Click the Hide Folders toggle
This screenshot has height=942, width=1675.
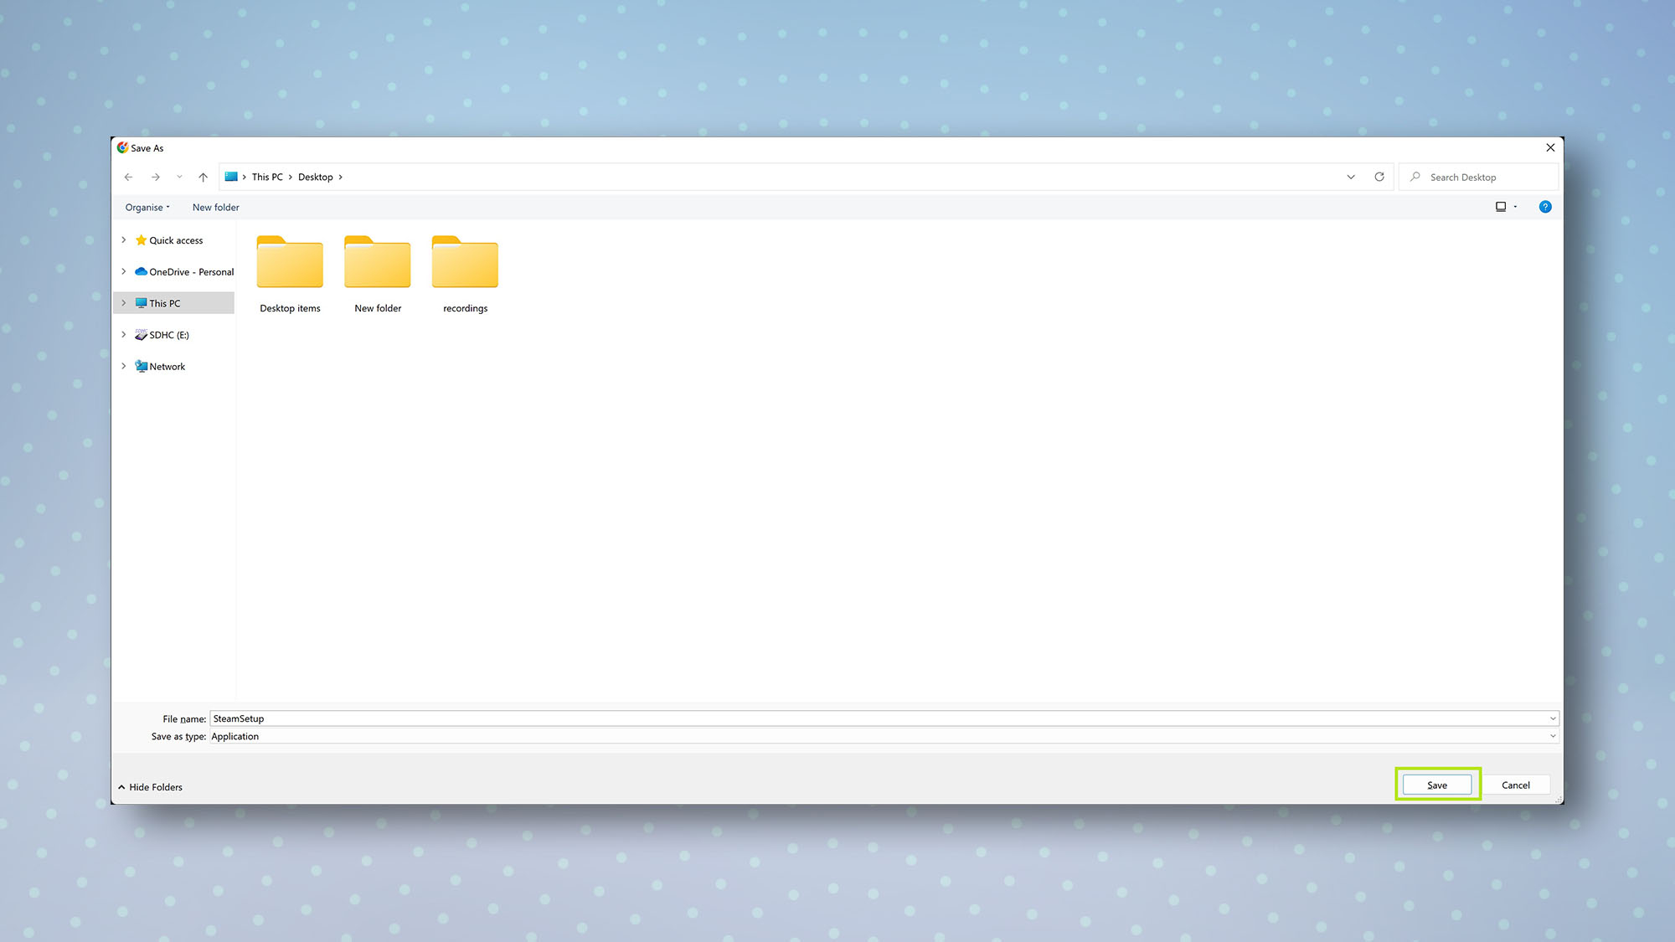coord(151,787)
